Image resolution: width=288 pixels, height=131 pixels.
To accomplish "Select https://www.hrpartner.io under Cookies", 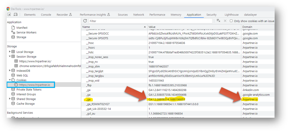I will (x=35, y=85).
